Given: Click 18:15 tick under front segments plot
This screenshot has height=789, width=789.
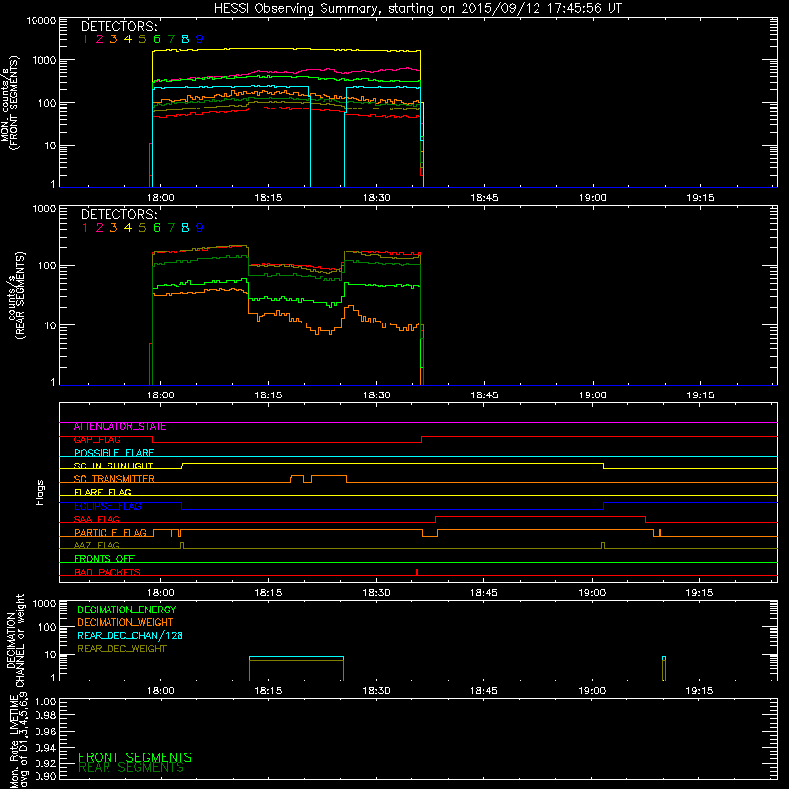Looking at the screenshot, I should point(268,198).
